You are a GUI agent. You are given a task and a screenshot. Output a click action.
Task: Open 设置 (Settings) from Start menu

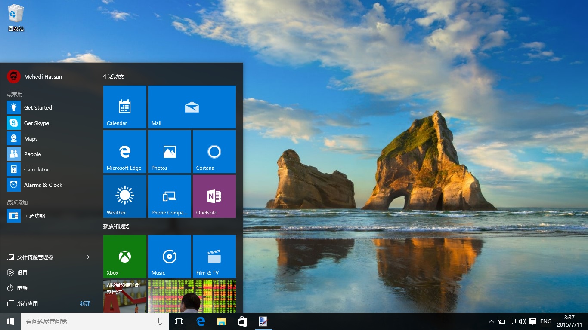[x=22, y=272]
